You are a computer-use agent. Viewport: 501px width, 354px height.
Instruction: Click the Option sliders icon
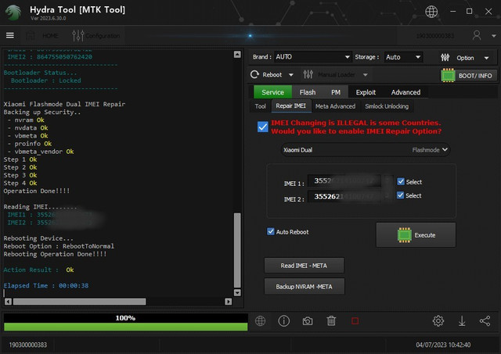(445, 57)
